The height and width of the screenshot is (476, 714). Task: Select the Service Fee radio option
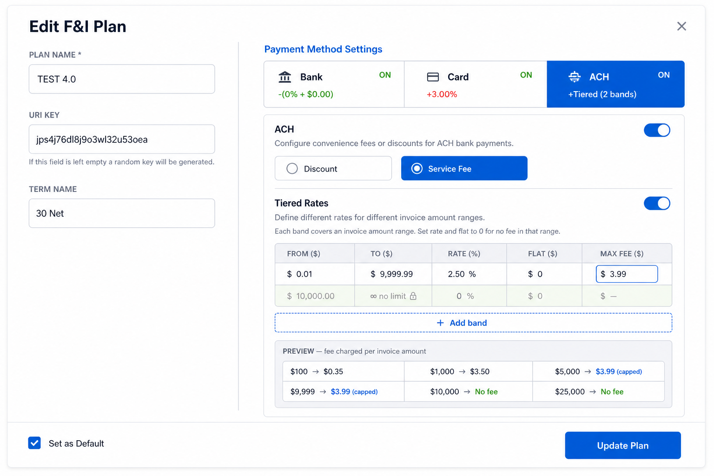(x=464, y=168)
